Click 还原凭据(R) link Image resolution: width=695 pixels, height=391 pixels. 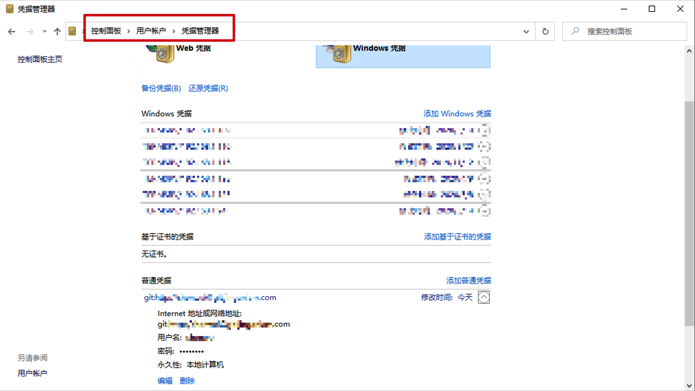pyautogui.click(x=208, y=88)
